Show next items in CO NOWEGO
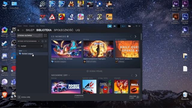Viewport: 192px width, 108px height. click(x=135, y=37)
